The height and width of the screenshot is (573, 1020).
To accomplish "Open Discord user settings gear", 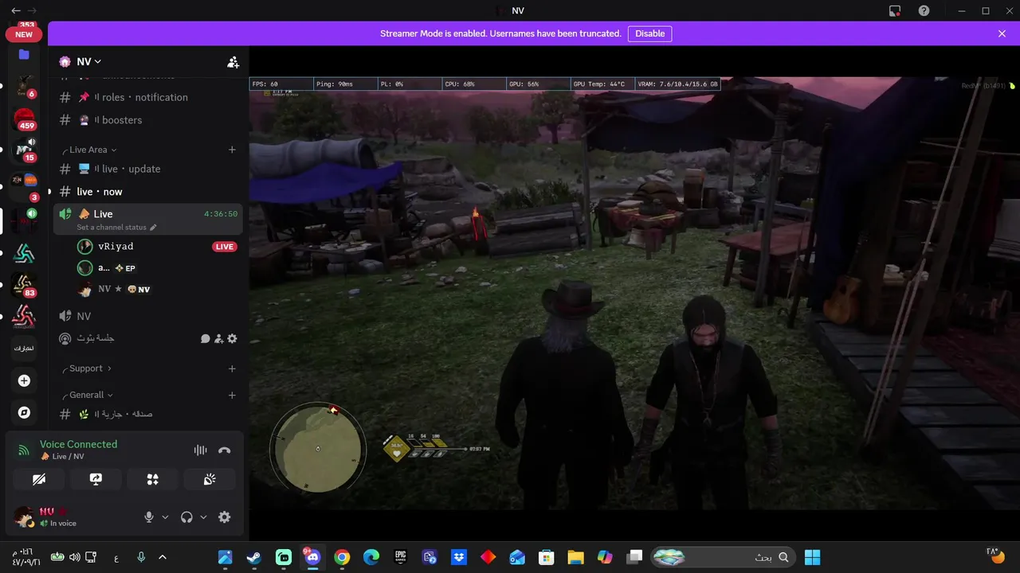I will tap(225, 517).
